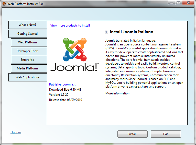Image resolution: width=196 pixels, height=145 pixels.
Task: Click the Install button
Action: pyautogui.click(x=133, y=134)
